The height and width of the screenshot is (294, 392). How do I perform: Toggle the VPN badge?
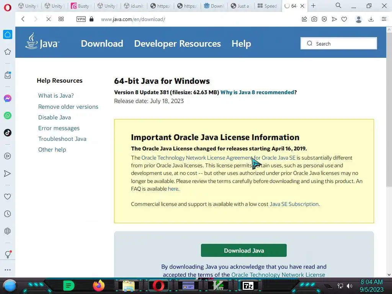pos(81,19)
